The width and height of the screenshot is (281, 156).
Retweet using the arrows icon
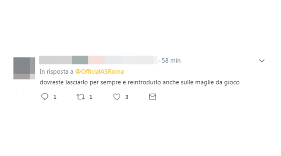point(81,97)
